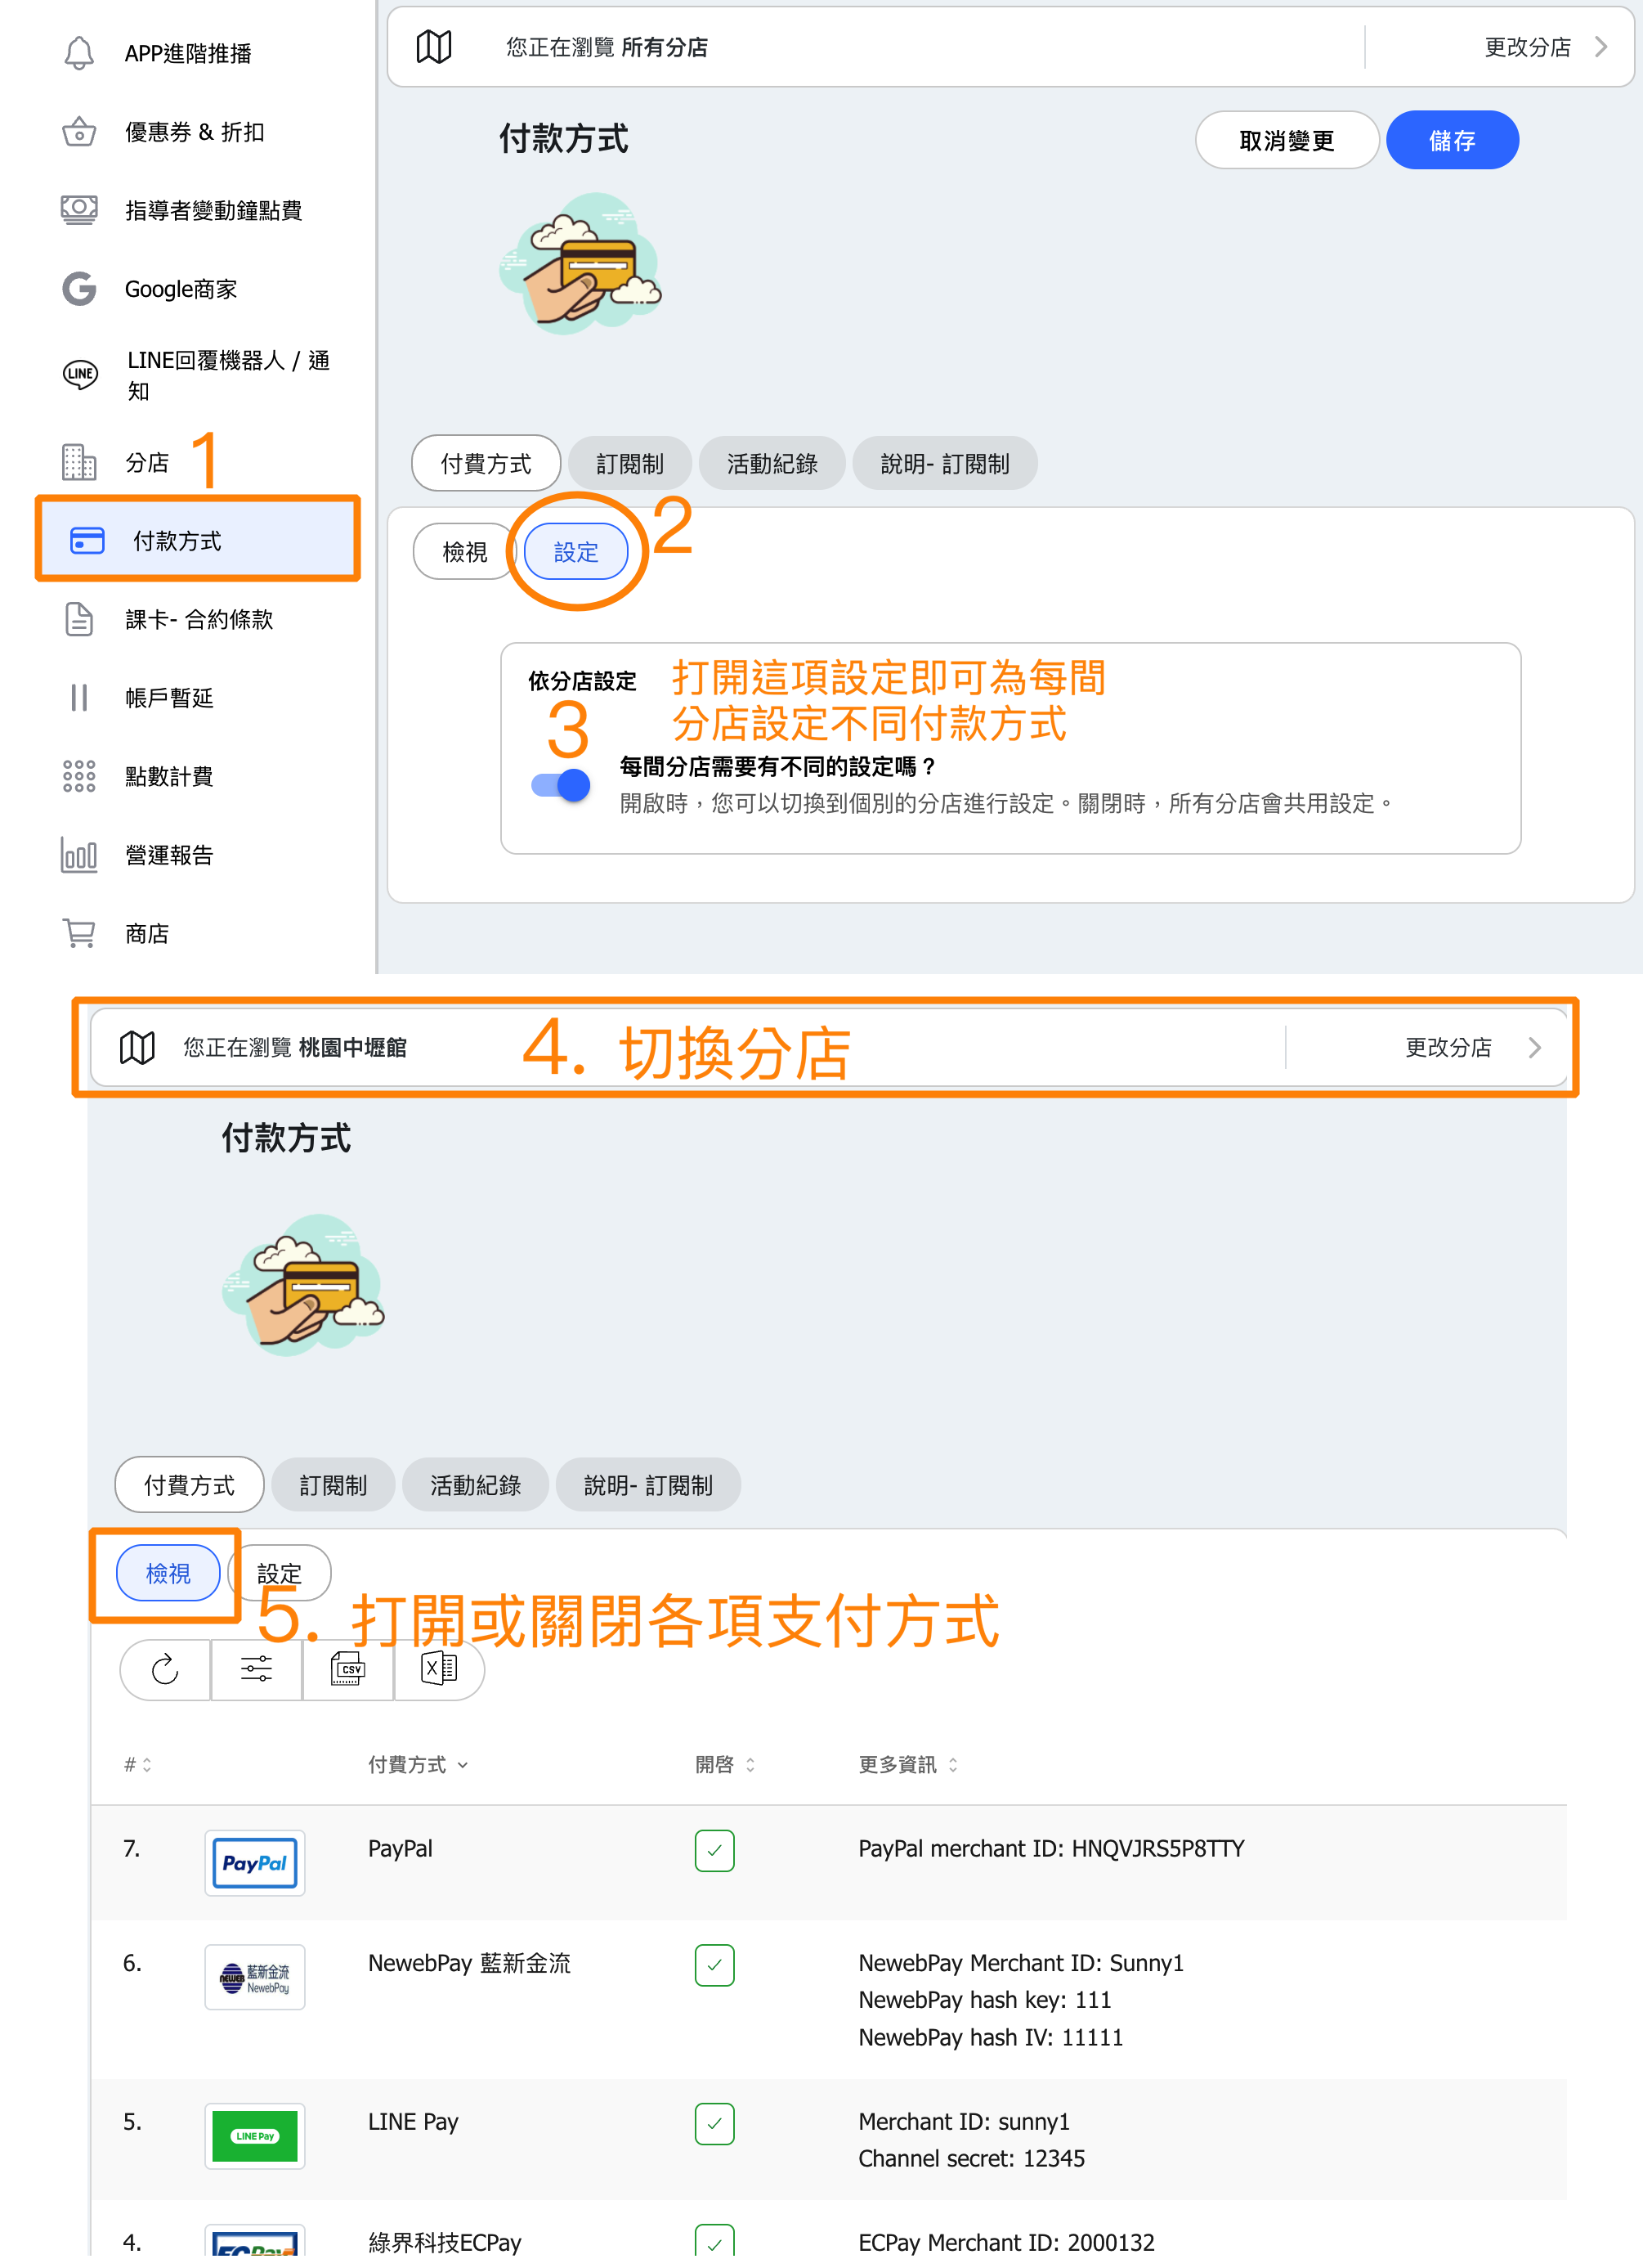This screenshot has width=1643, height=2268.
Task: Open 營運報告 chart icon in sidebar
Action: pos(79,855)
